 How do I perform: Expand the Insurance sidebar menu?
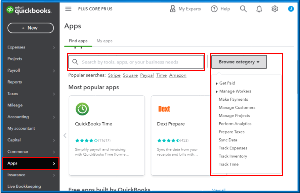click(x=31, y=175)
